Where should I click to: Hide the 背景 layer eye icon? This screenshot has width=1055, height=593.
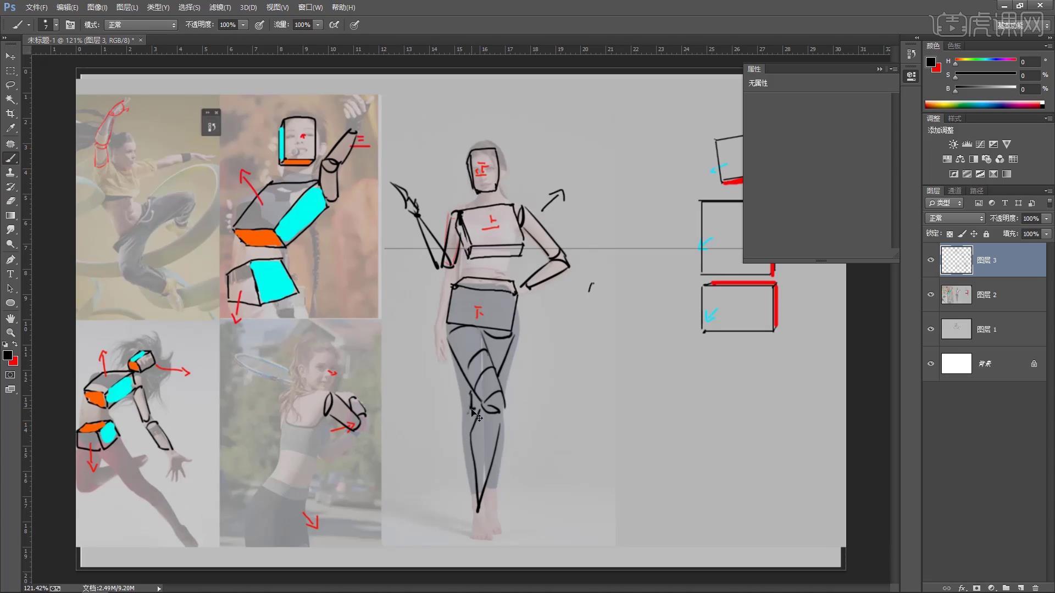click(x=931, y=363)
